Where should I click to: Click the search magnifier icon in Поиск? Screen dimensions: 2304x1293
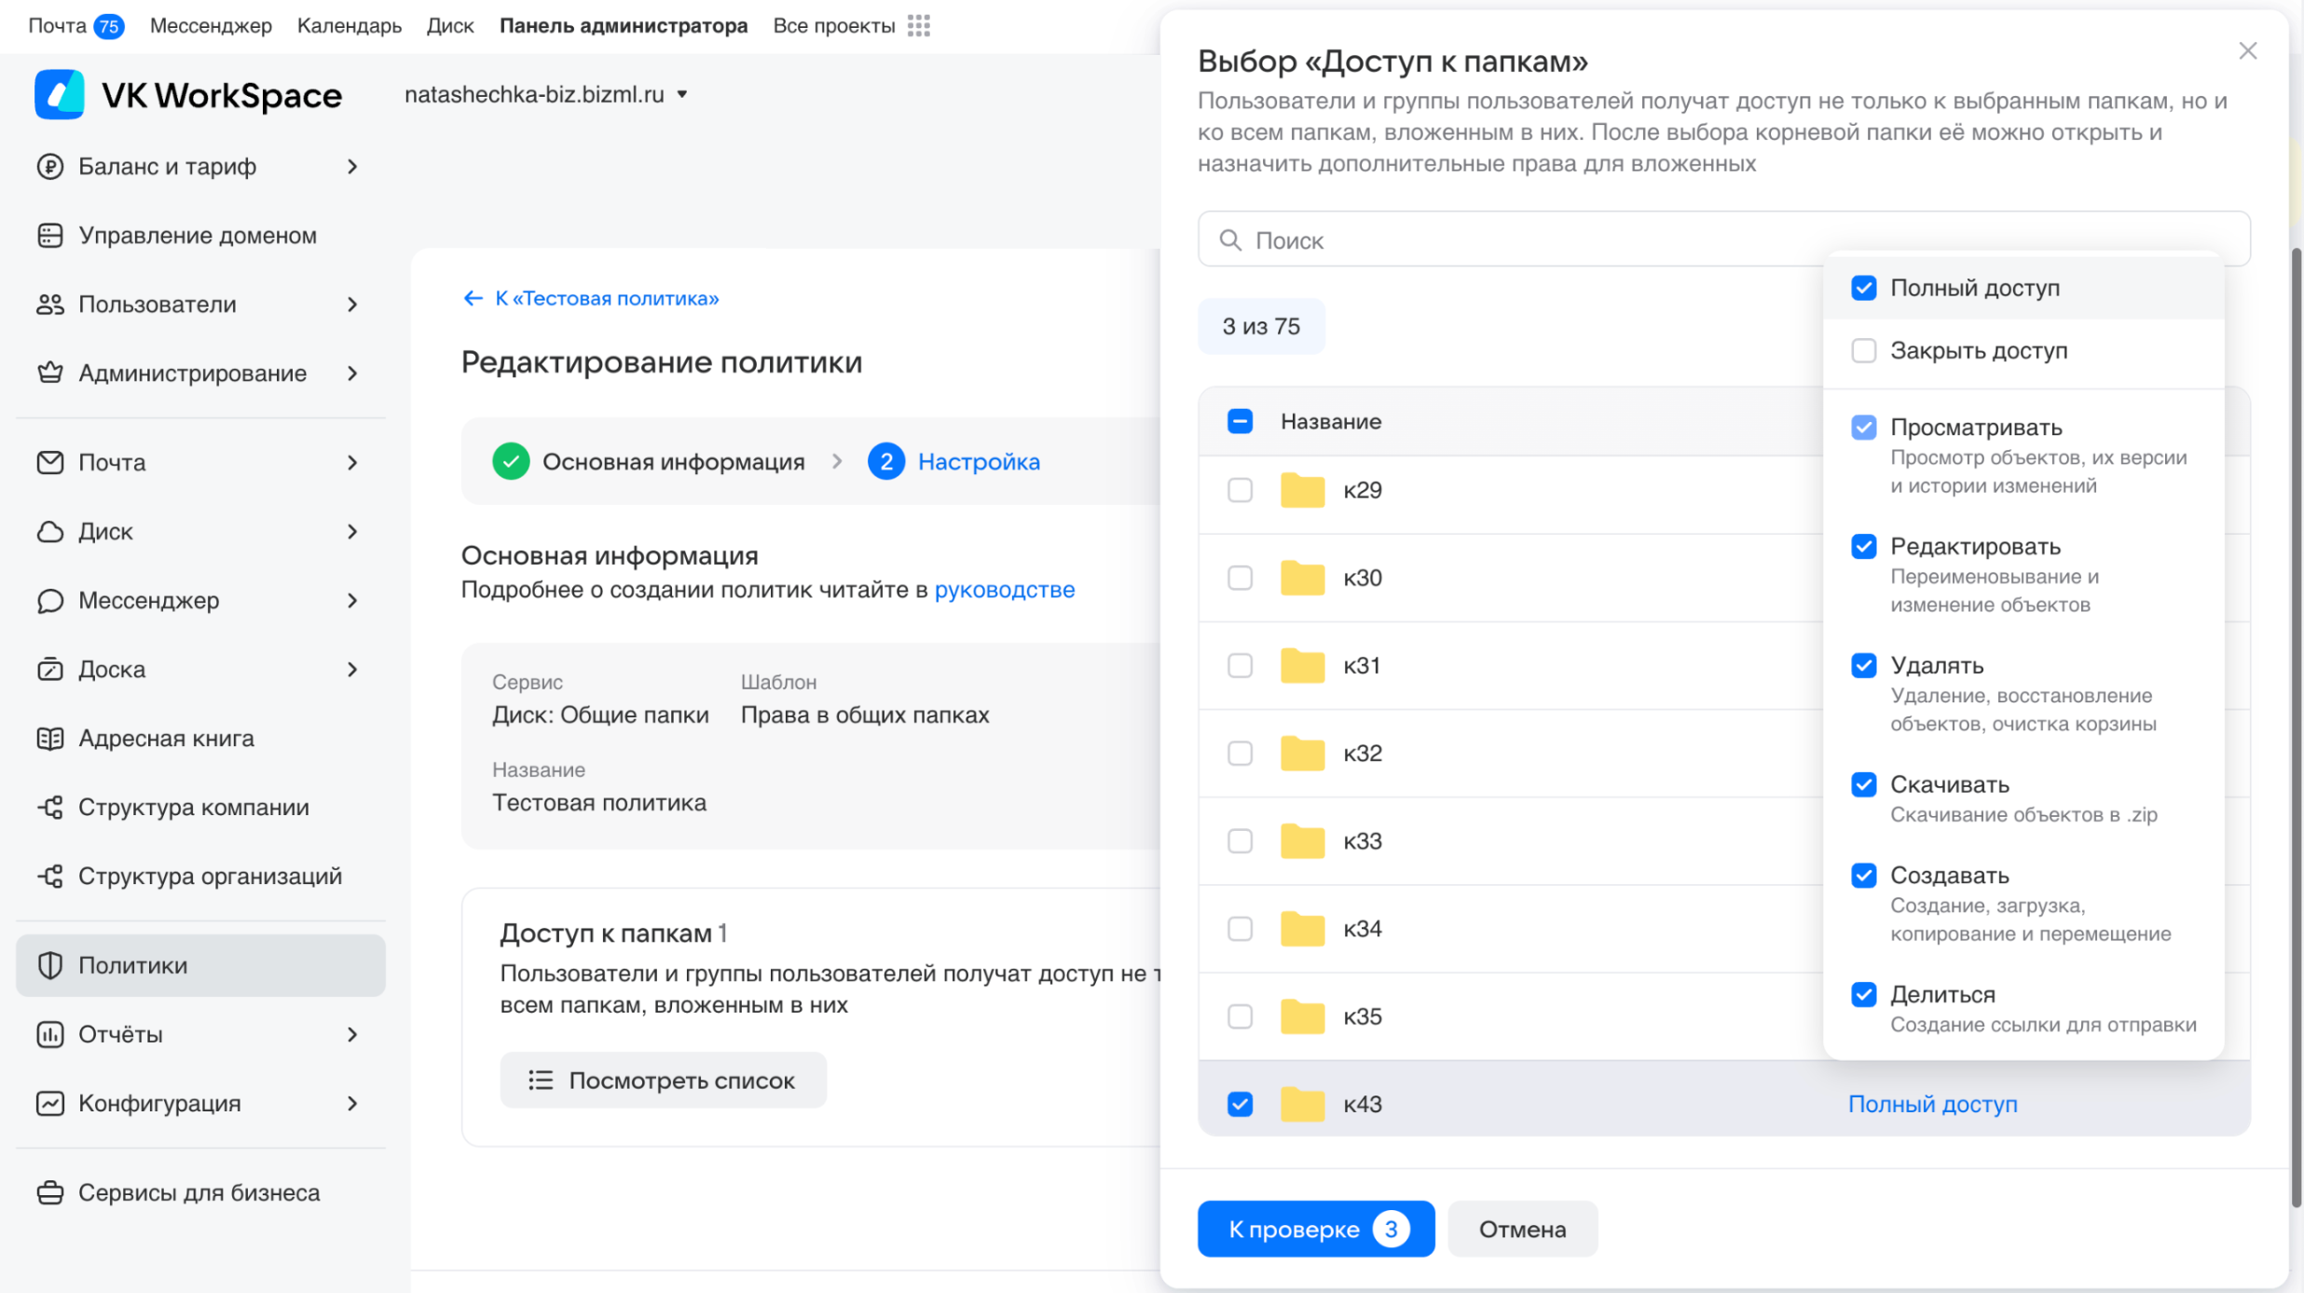tap(1230, 240)
